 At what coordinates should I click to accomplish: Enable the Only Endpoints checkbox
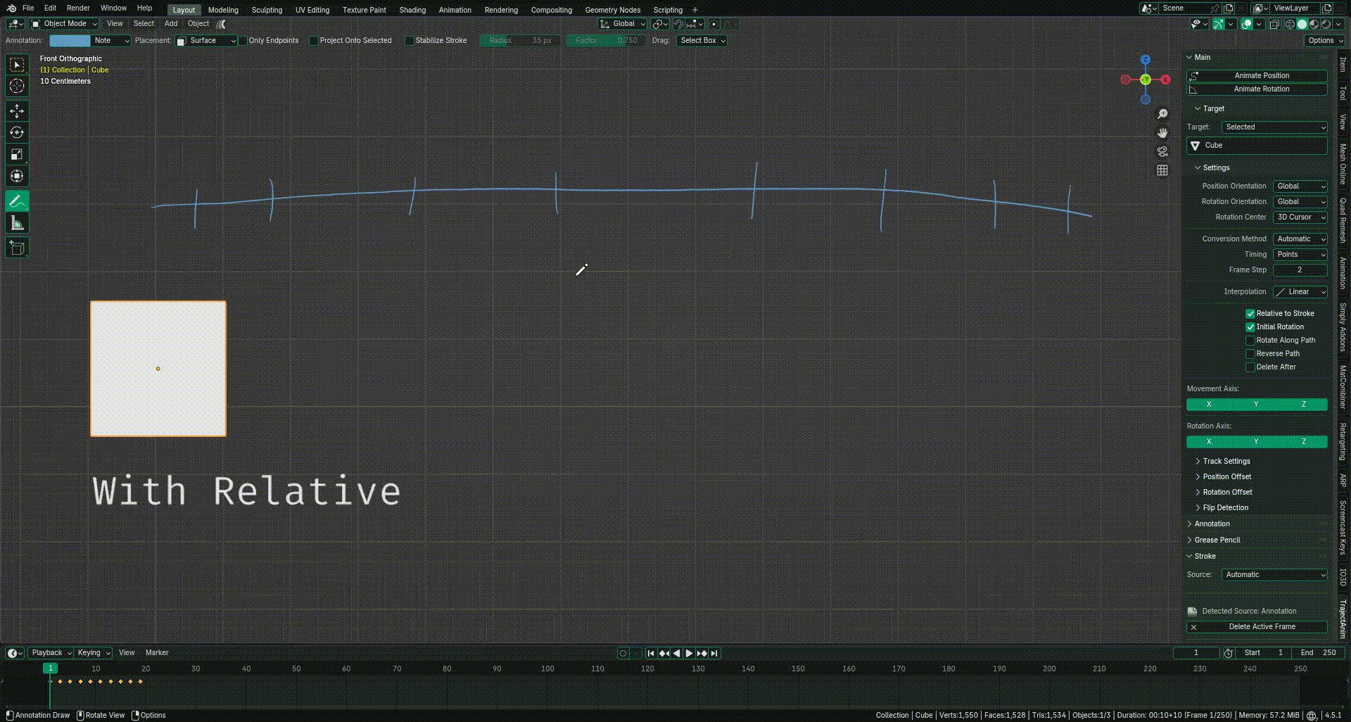pyautogui.click(x=243, y=41)
